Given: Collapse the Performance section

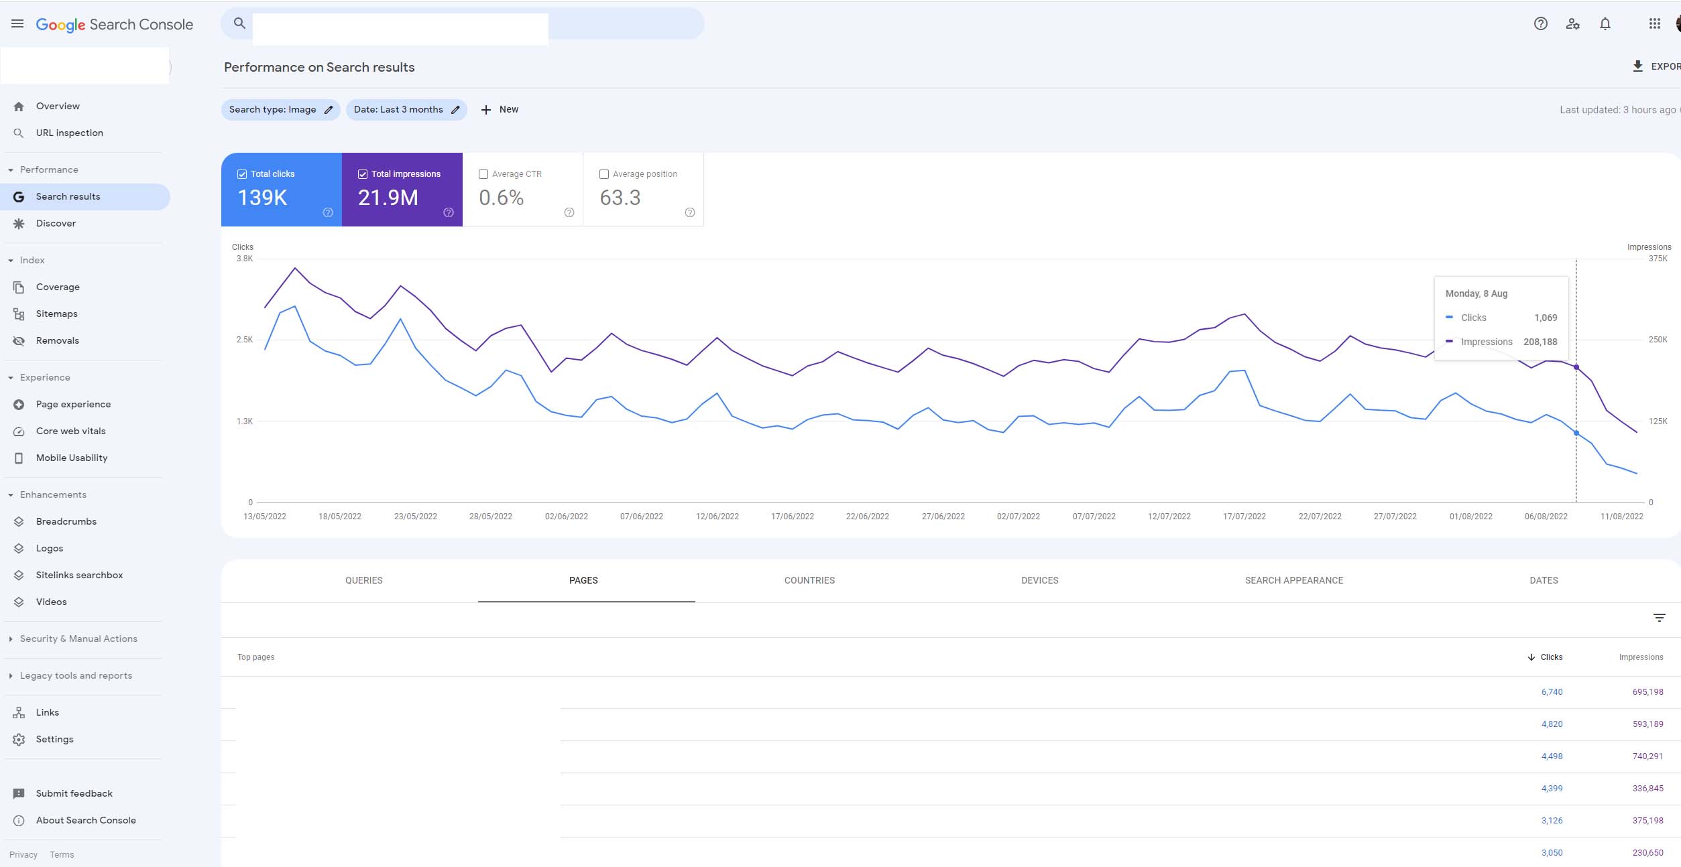Looking at the screenshot, I should (x=11, y=170).
